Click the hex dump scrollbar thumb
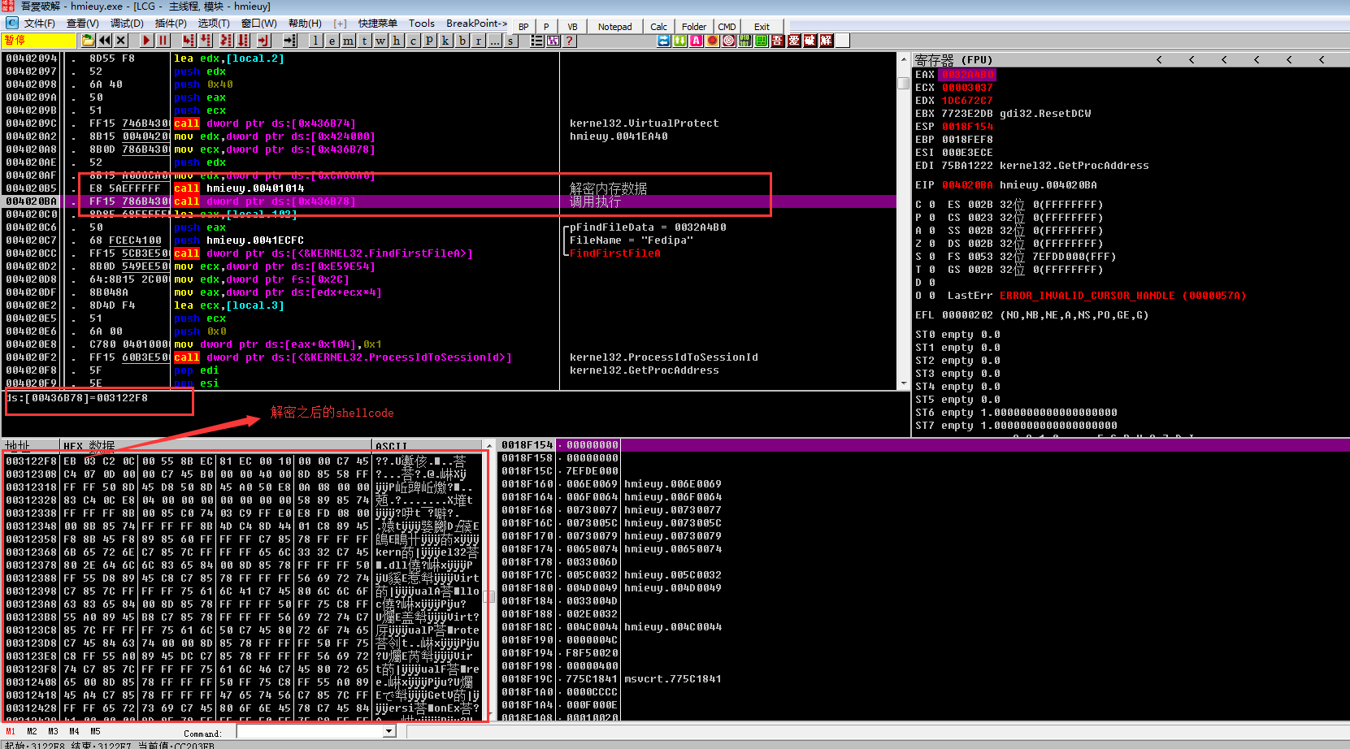 [489, 596]
